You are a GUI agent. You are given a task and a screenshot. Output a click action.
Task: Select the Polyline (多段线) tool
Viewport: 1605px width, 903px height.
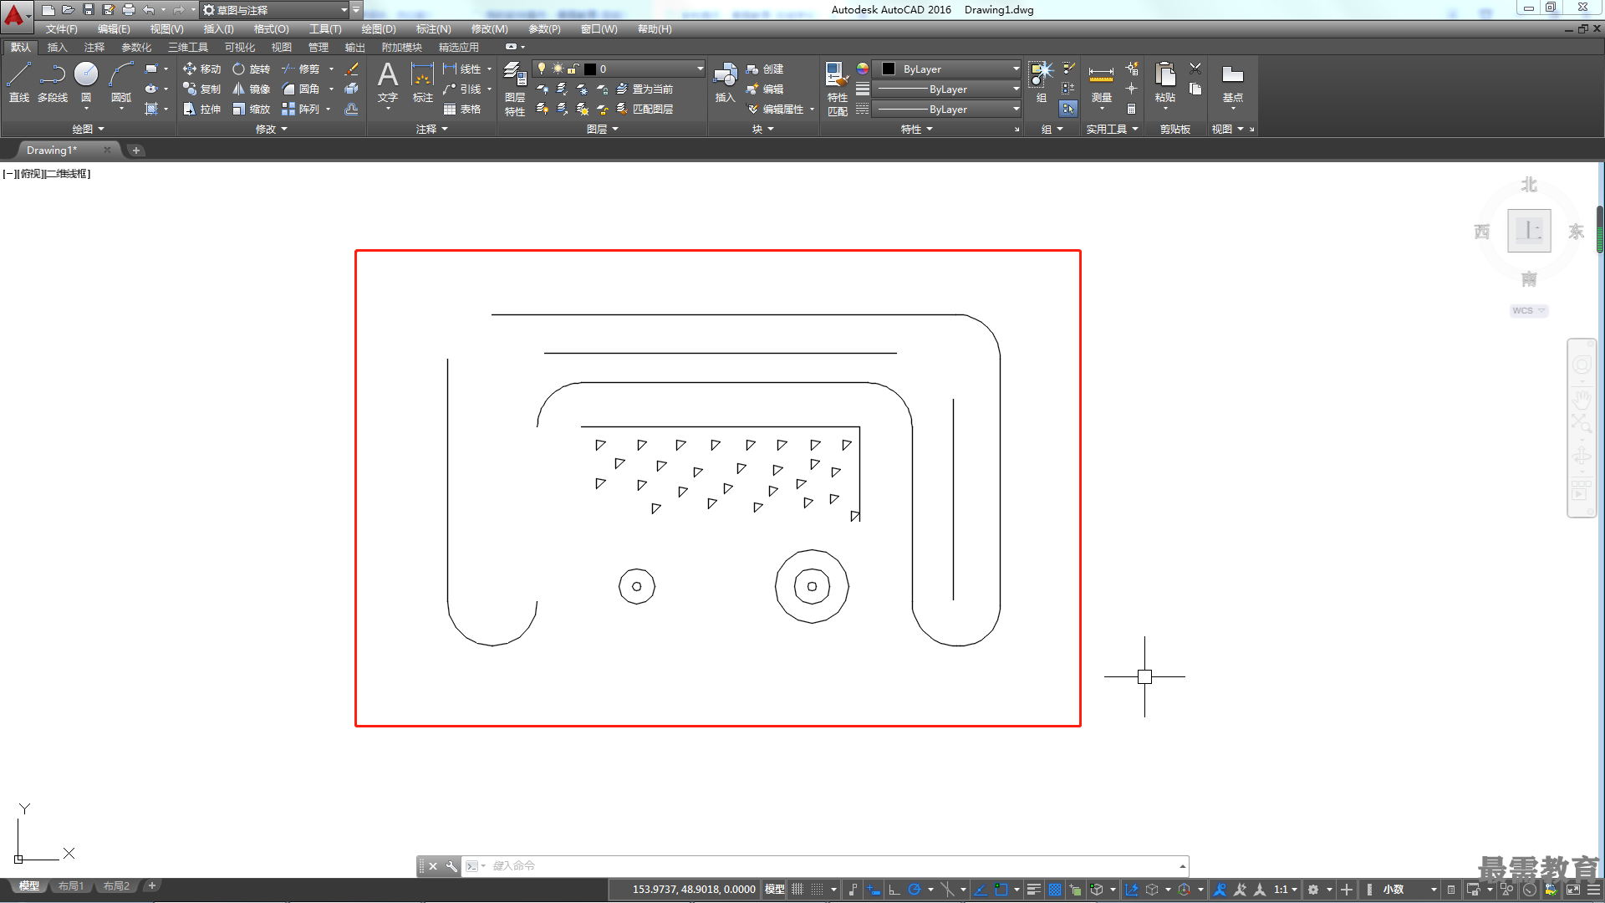click(x=53, y=82)
